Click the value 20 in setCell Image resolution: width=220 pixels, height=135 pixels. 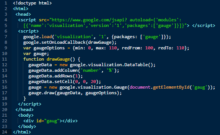93,82
